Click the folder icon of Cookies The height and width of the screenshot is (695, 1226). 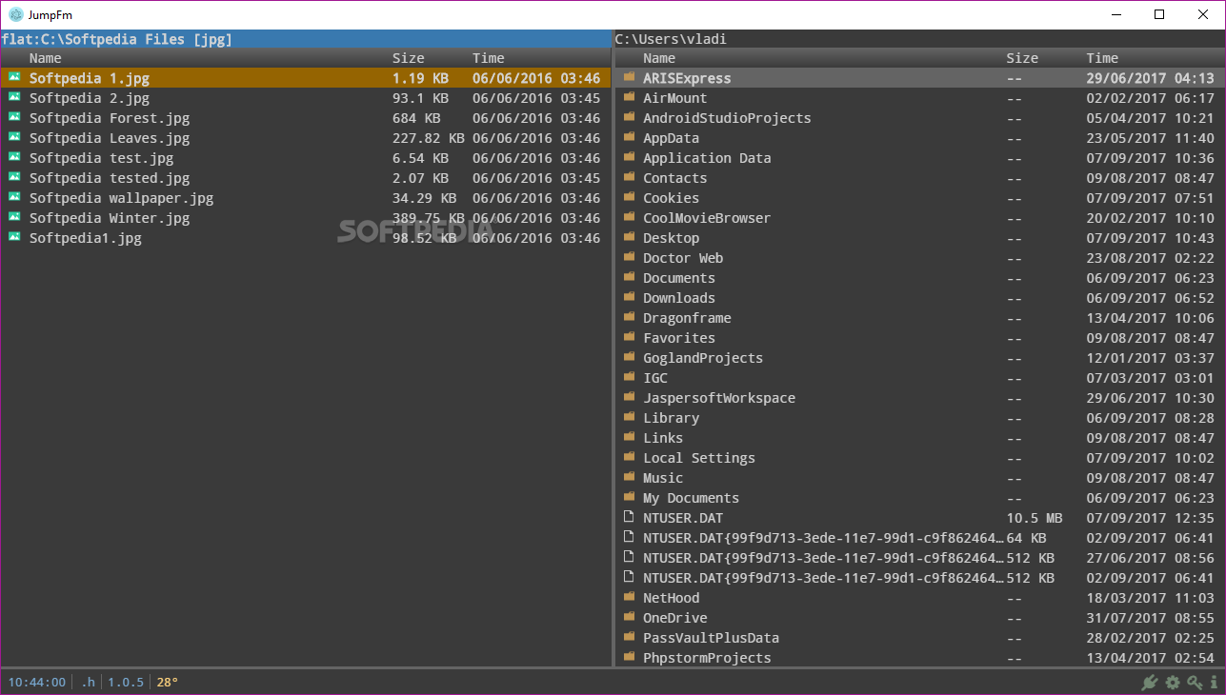click(x=629, y=197)
